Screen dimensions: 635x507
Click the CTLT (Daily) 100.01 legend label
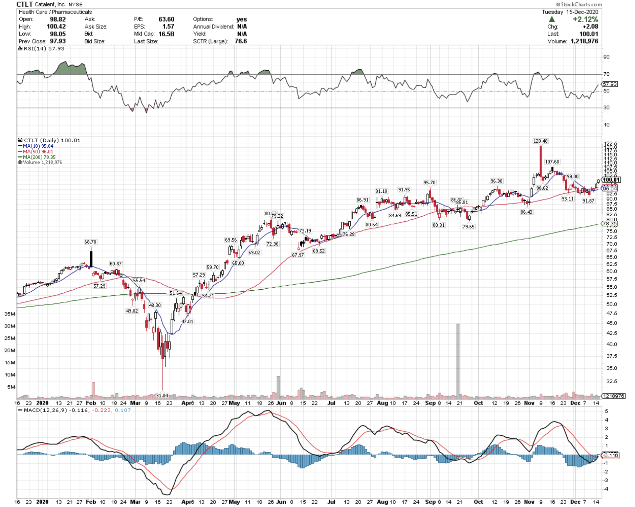pos(52,140)
